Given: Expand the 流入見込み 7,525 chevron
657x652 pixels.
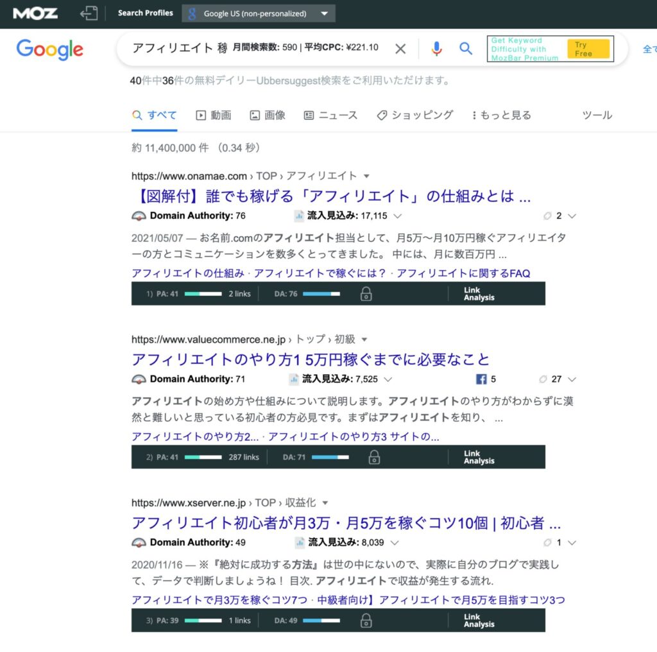Looking at the screenshot, I should 388,380.
